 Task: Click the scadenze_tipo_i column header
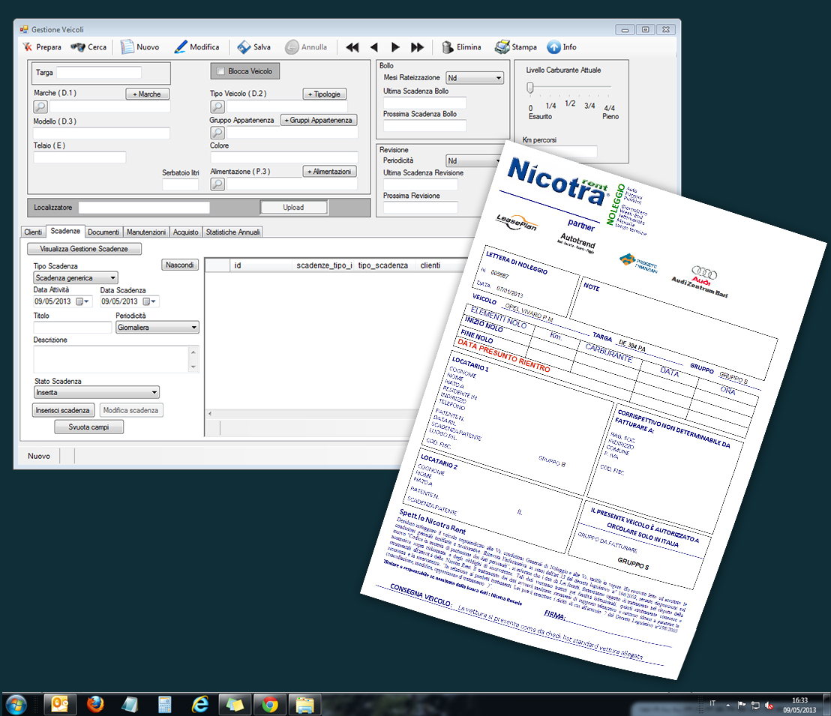(x=324, y=265)
